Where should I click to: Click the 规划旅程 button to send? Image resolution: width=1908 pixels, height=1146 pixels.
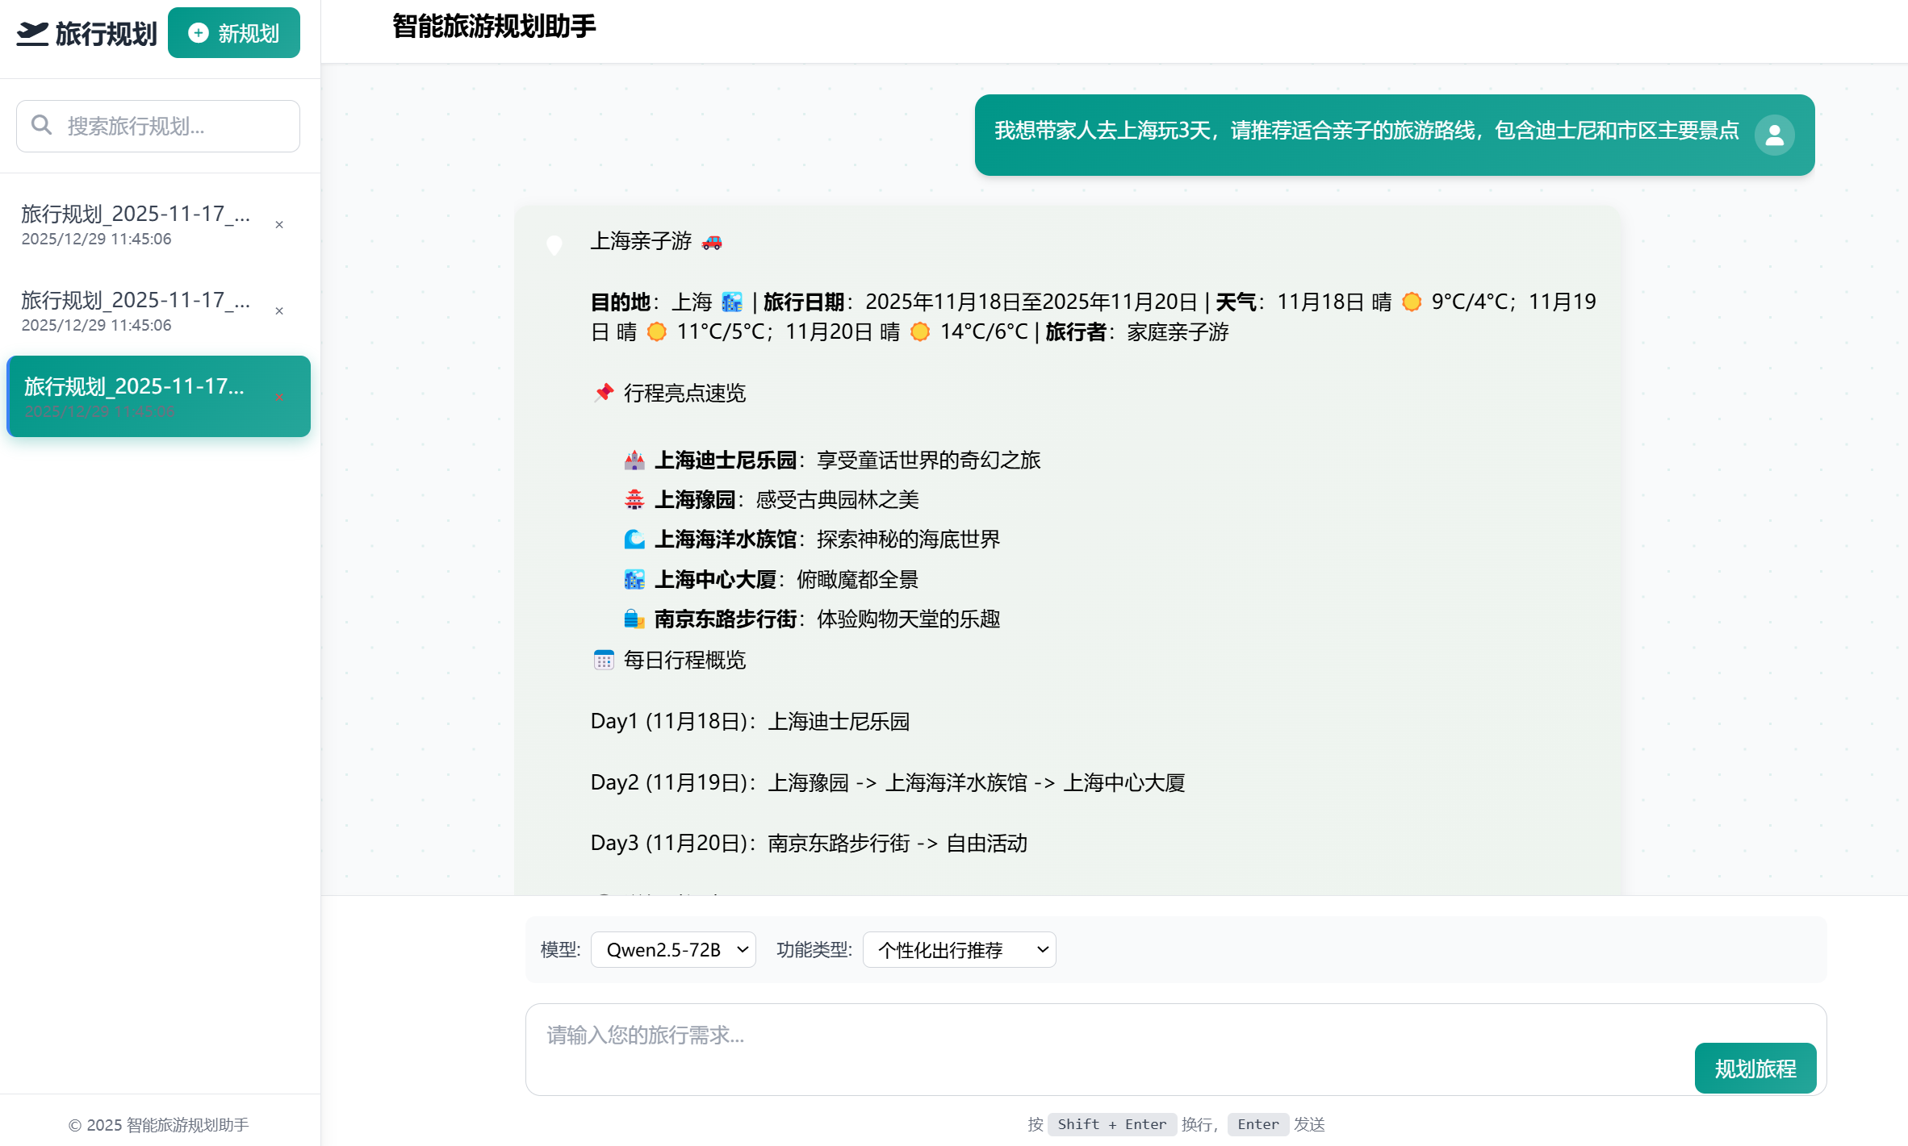[1755, 1068]
